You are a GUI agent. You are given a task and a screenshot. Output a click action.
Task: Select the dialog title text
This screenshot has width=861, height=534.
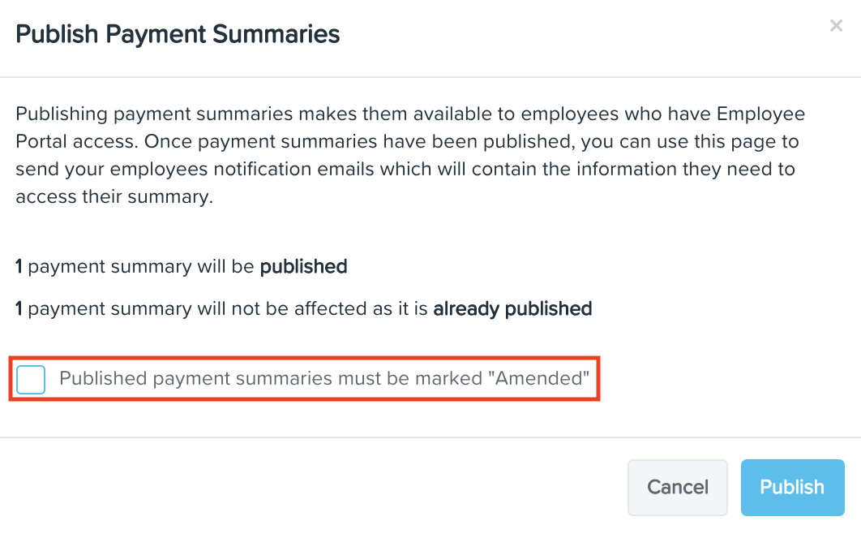[178, 34]
